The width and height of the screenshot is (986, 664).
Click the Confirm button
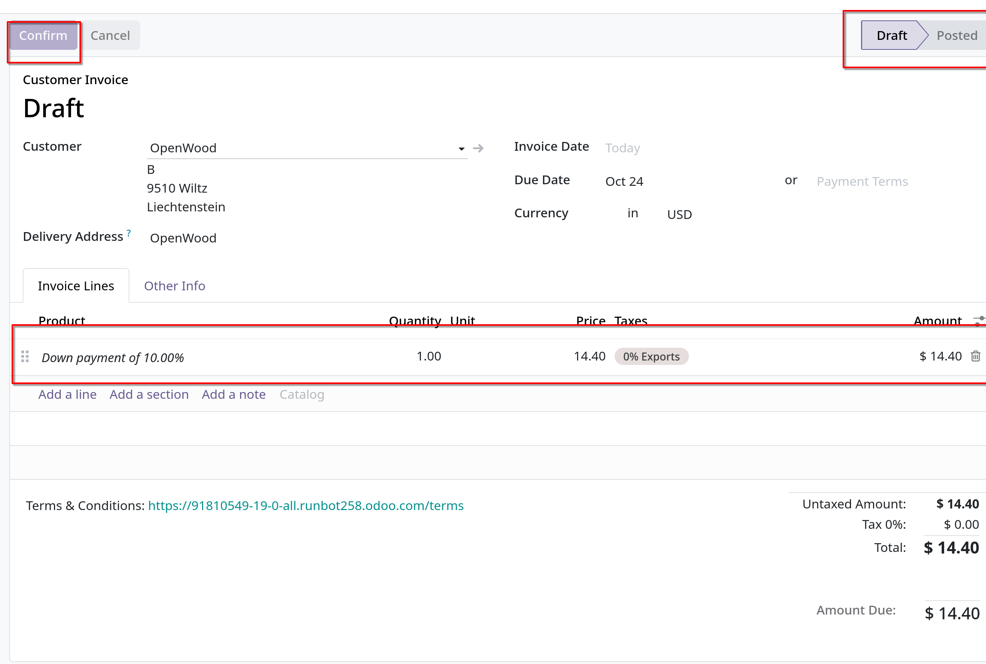(x=43, y=35)
